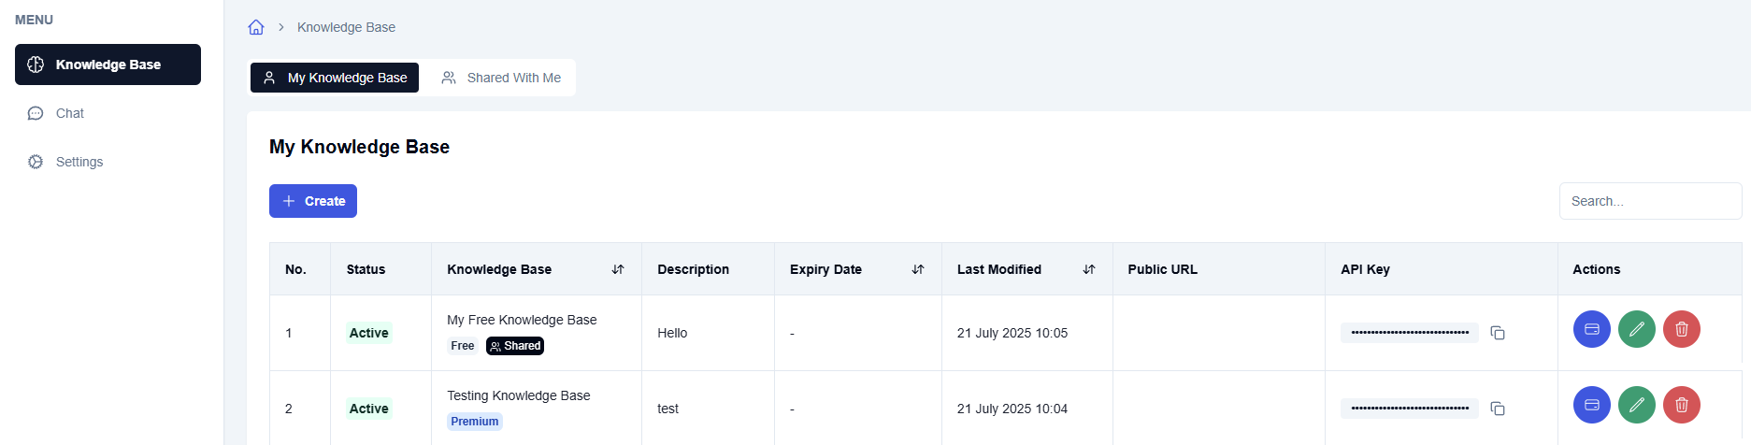
Task: Edit Testing Knowledge Base with pencil icon
Action: [1636, 405]
